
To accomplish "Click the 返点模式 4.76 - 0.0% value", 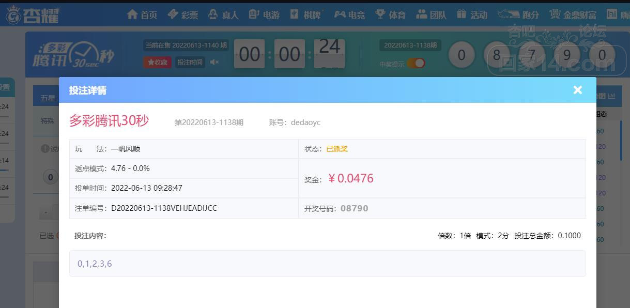I will [130, 168].
